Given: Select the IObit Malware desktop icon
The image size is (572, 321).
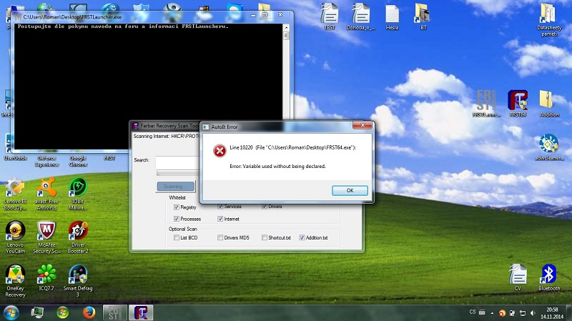Looking at the screenshot, I should coord(78,194).
